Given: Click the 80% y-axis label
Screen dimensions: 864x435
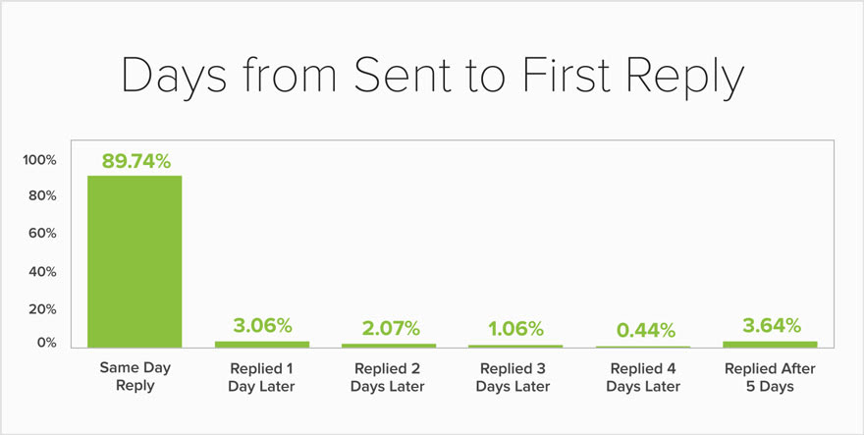Looking at the screenshot, I should click(x=43, y=196).
